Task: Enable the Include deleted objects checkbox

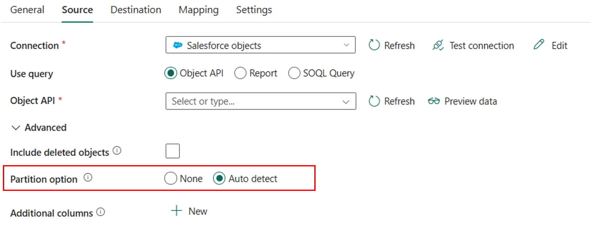Action: [172, 151]
